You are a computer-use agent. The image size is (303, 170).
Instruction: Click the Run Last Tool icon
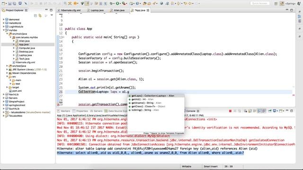[124, 3]
